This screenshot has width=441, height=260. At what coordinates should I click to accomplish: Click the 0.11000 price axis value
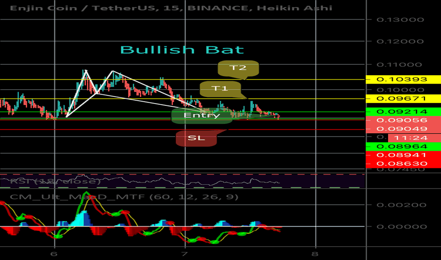(399, 65)
